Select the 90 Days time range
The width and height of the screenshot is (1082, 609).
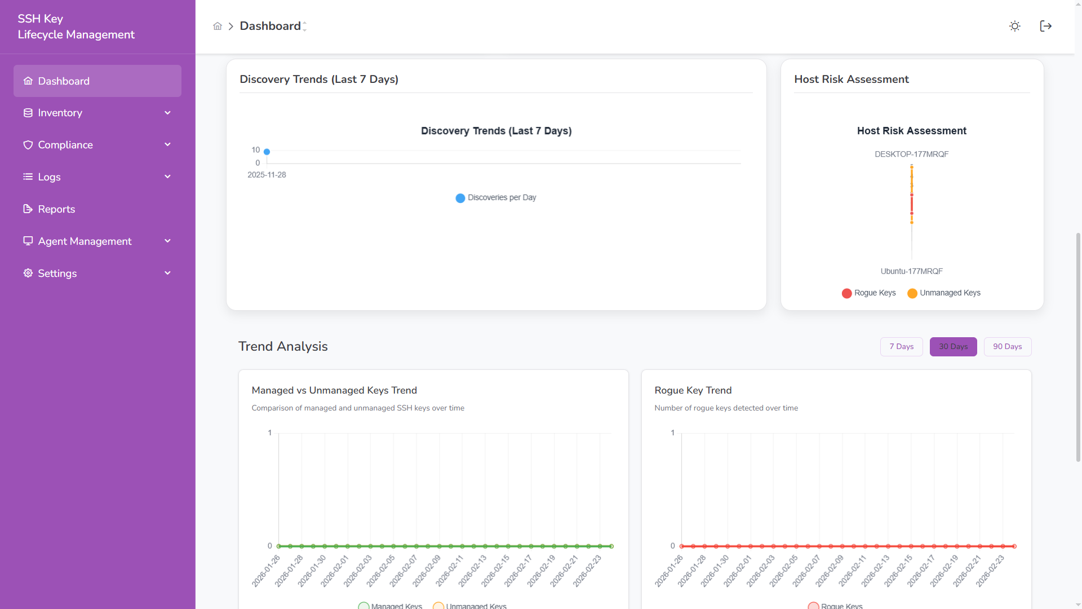(x=1007, y=346)
